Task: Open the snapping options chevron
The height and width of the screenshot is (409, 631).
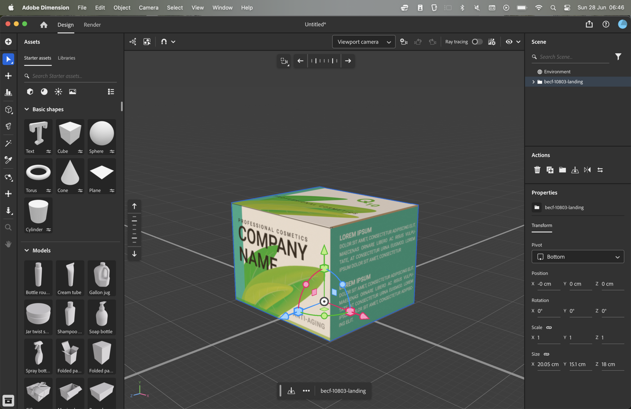Action: click(x=173, y=42)
